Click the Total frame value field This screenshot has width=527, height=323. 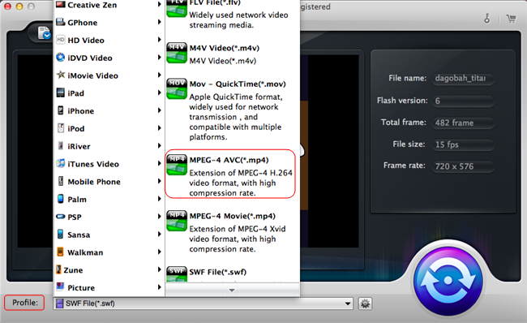pos(462,123)
